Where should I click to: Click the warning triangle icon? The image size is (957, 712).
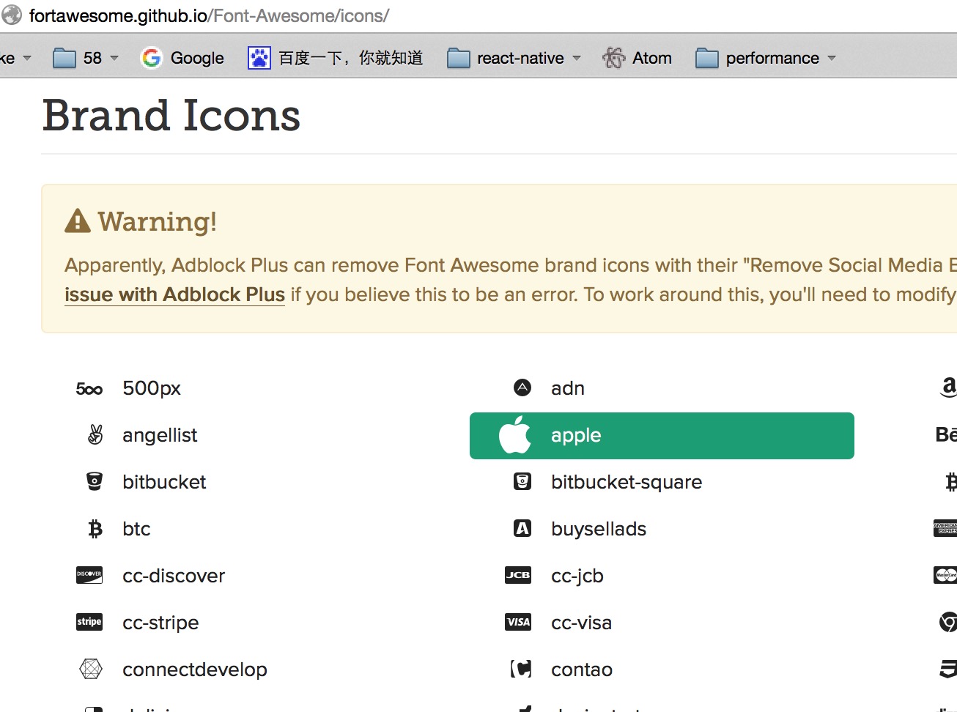click(78, 220)
